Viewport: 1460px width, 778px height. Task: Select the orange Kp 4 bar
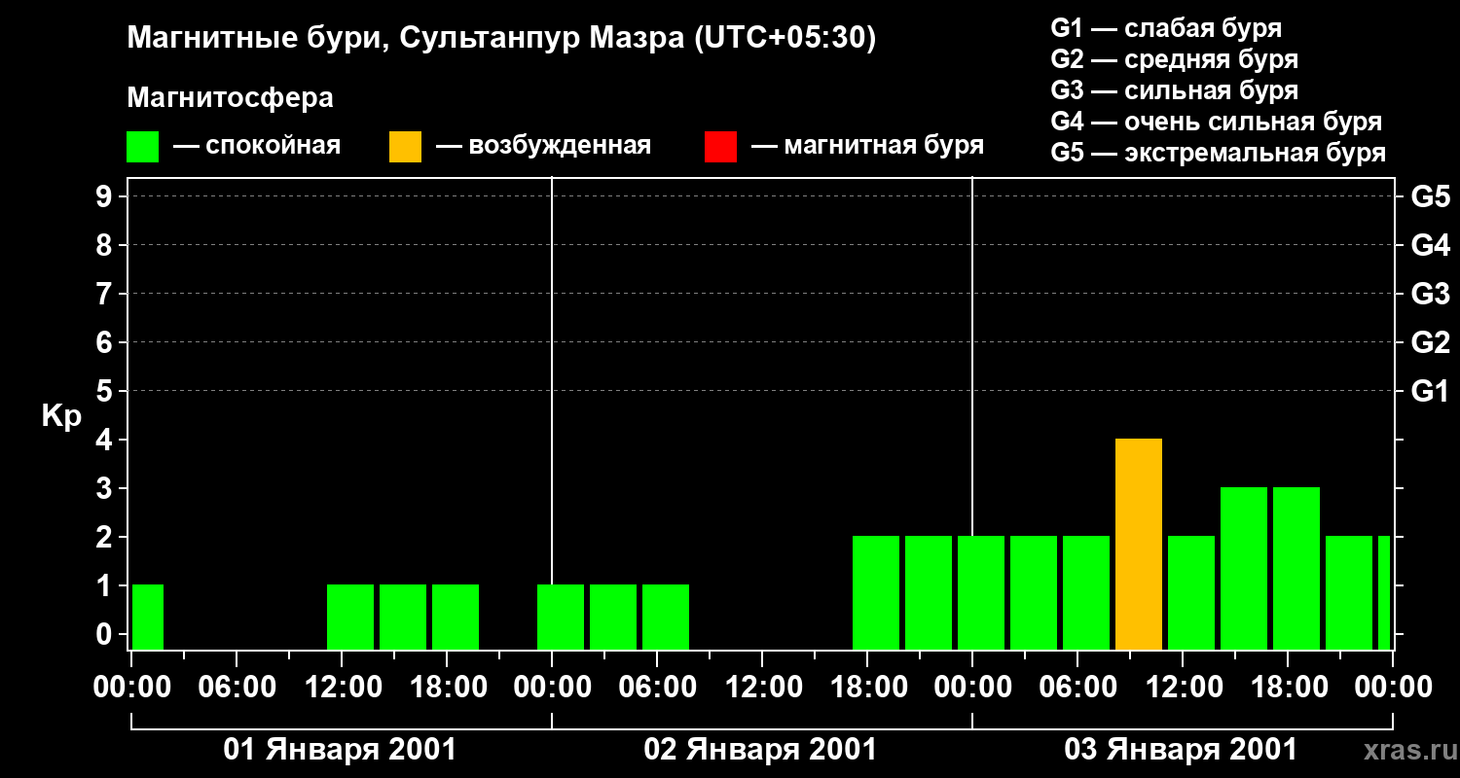point(1139,545)
